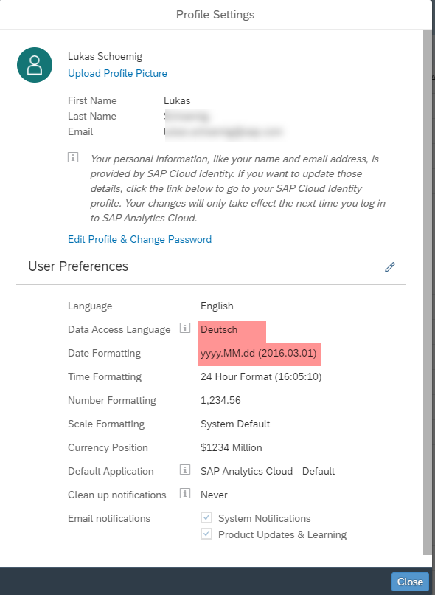Viewport: 435px width, 595px height.
Task: Open Upload Profile Picture link
Action: pyautogui.click(x=117, y=73)
